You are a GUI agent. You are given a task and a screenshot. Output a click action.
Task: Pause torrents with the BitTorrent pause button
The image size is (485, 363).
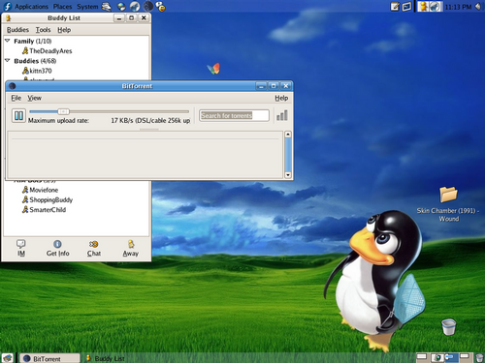click(x=18, y=115)
